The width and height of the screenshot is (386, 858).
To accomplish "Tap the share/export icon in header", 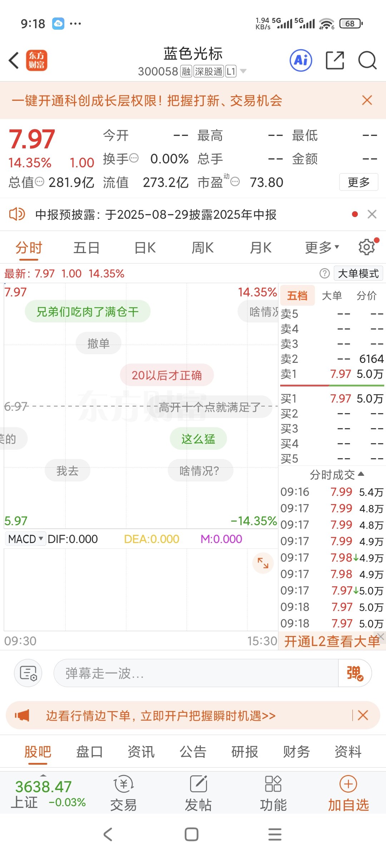I will point(335,60).
